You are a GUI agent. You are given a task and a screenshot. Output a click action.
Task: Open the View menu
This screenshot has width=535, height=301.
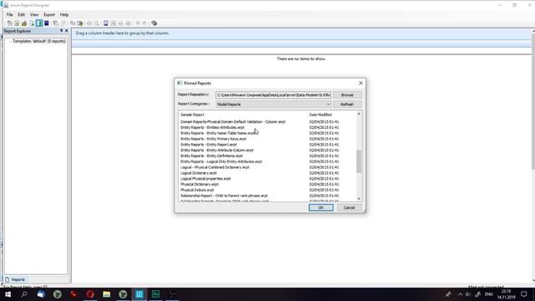click(x=34, y=15)
